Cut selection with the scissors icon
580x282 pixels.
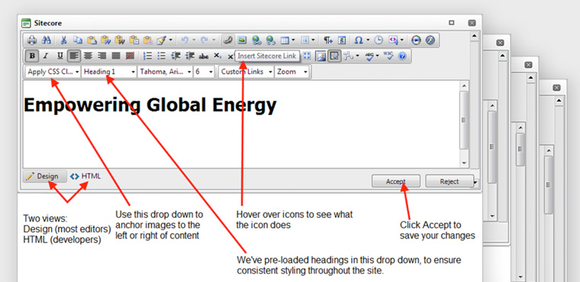pyautogui.click(x=63, y=40)
